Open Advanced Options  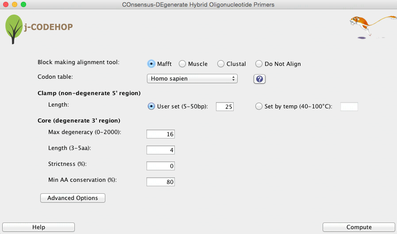(73, 198)
